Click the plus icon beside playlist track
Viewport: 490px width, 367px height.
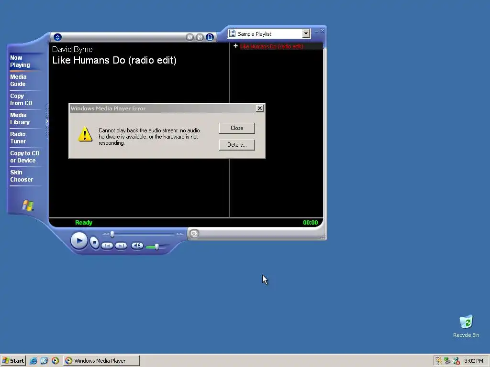click(x=235, y=46)
